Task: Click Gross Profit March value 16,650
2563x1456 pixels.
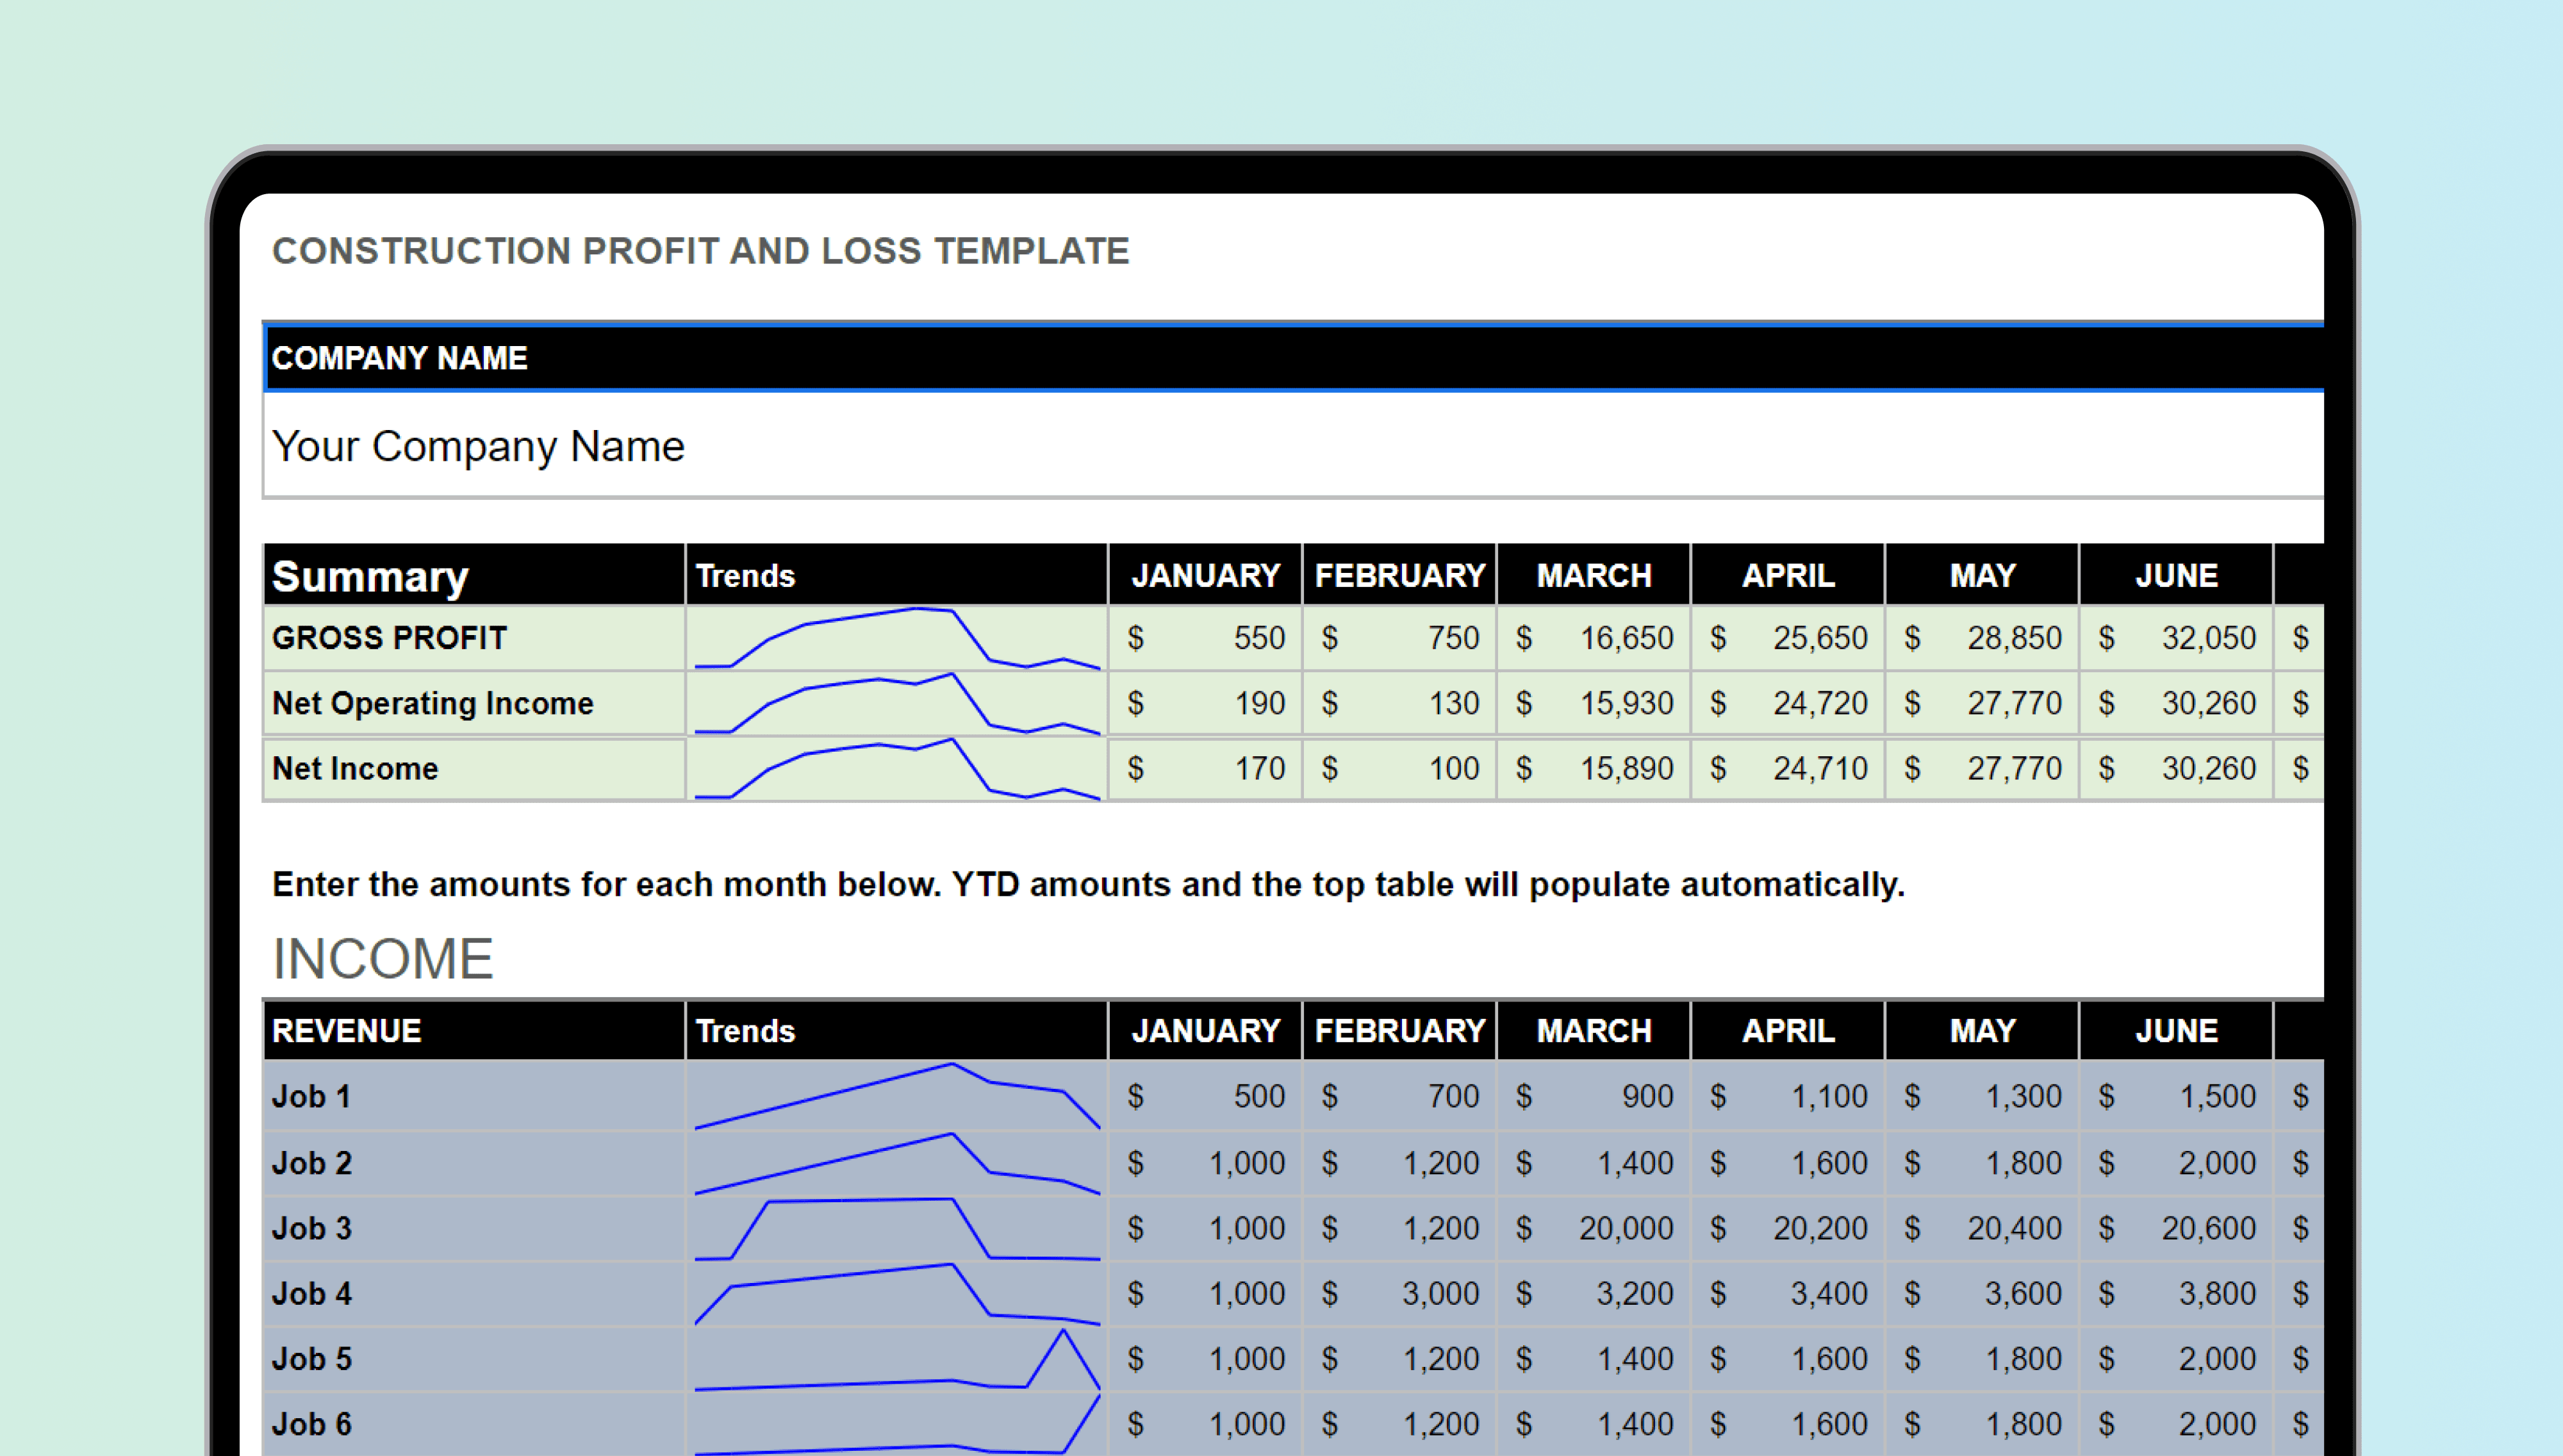Action: (x=1594, y=638)
